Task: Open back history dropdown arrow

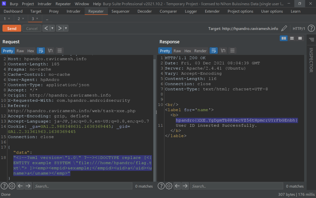Action: tap(52, 28)
